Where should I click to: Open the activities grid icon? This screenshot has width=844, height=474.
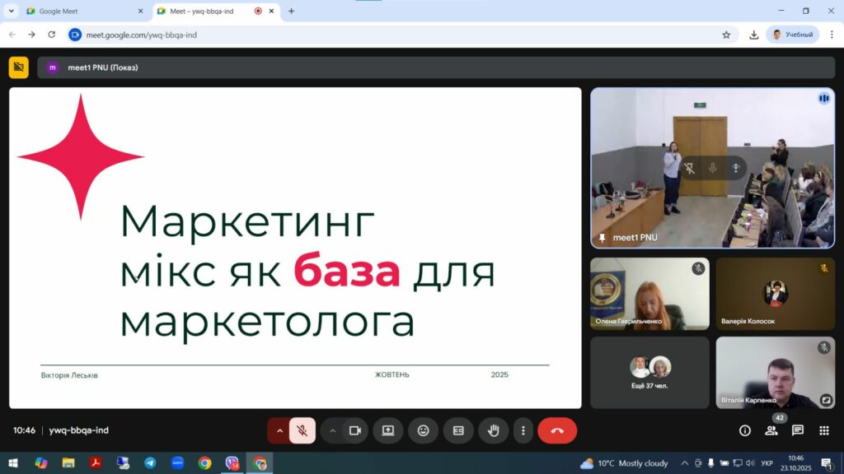coord(823,430)
